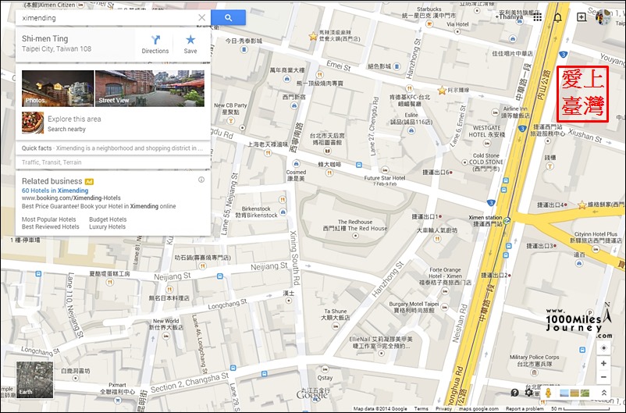Screen dimensions: 626x413
Task: Pick the Pegman Street View icon
Action: 548,393
